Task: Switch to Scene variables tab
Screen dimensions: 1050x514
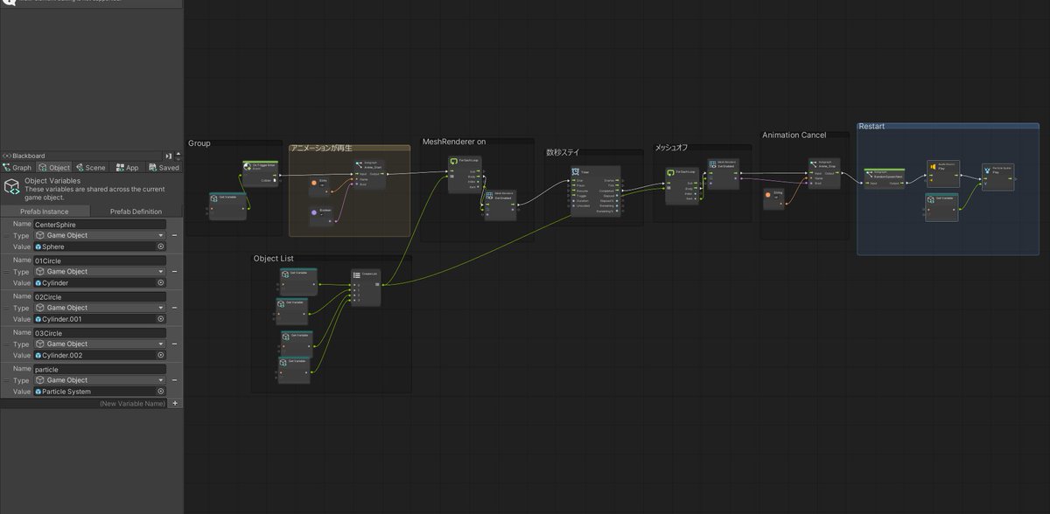Action: point(91,168)
